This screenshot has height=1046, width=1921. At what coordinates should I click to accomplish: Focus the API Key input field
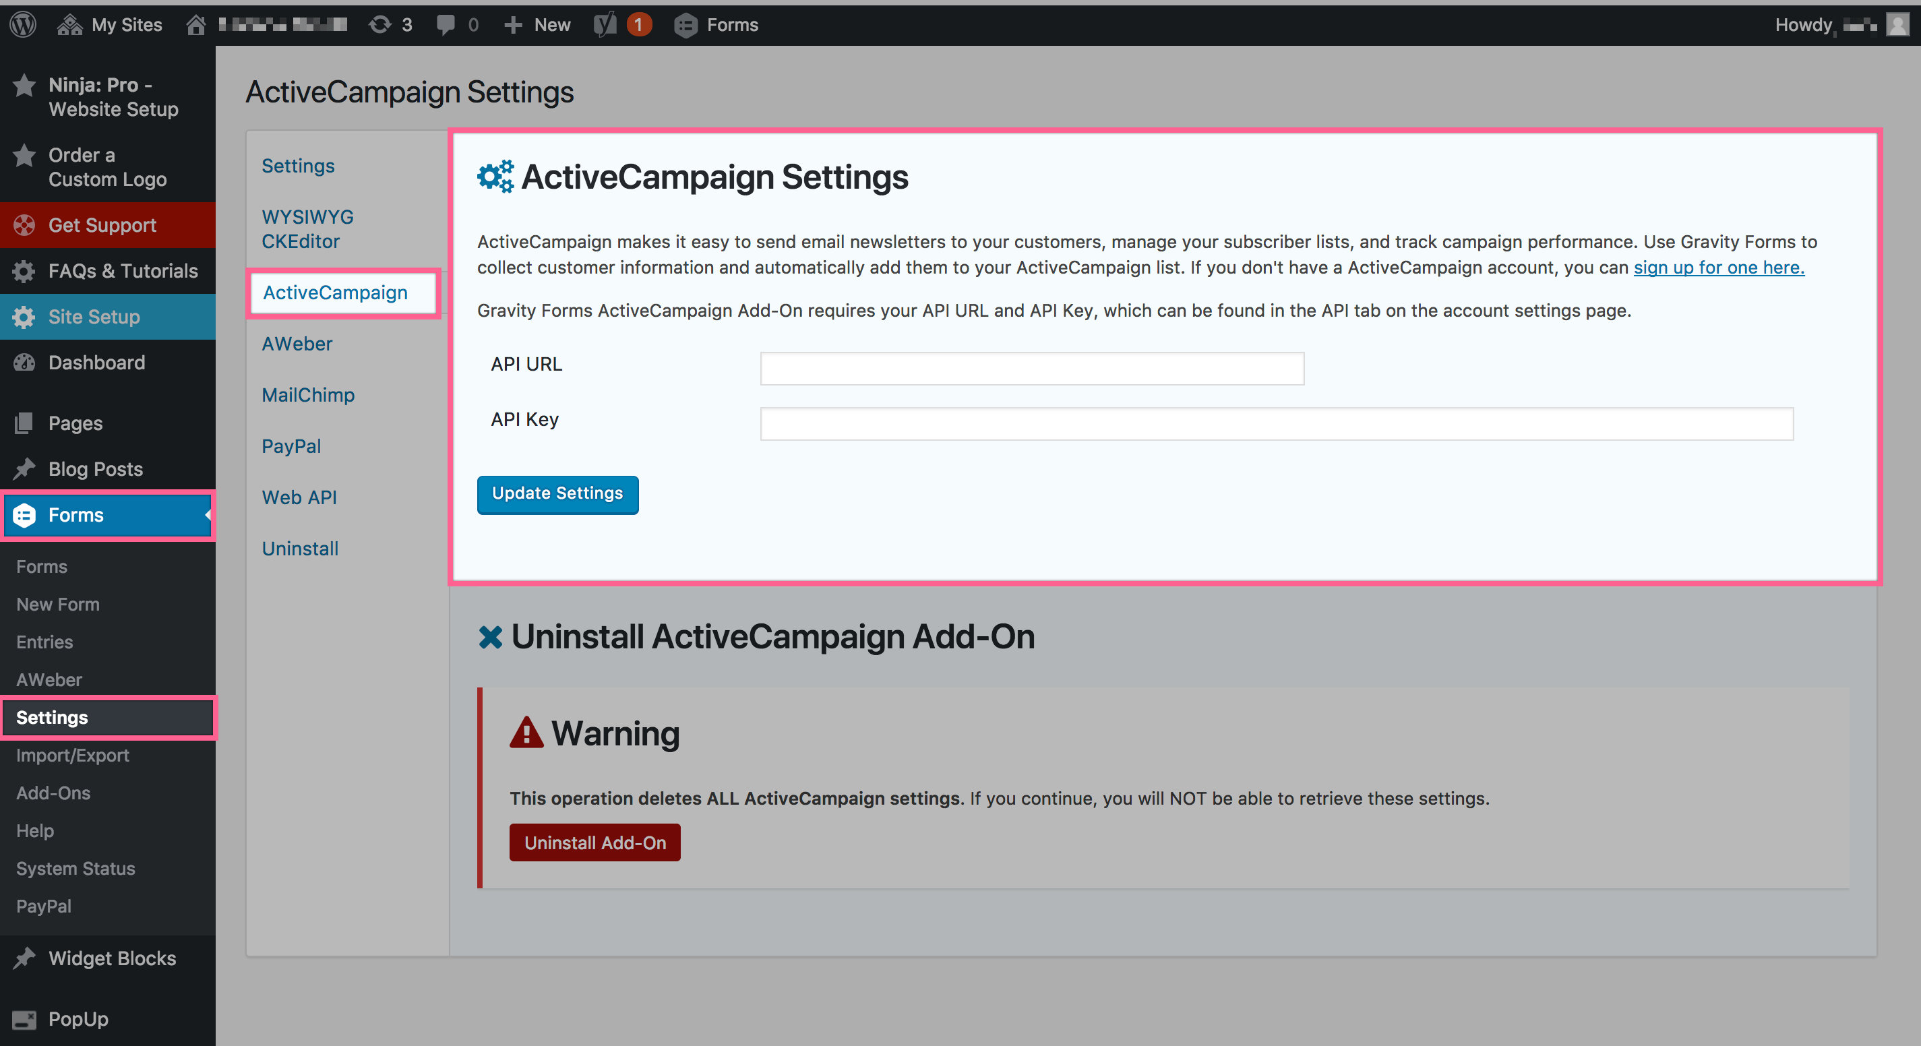click(x=1276, y=424)
